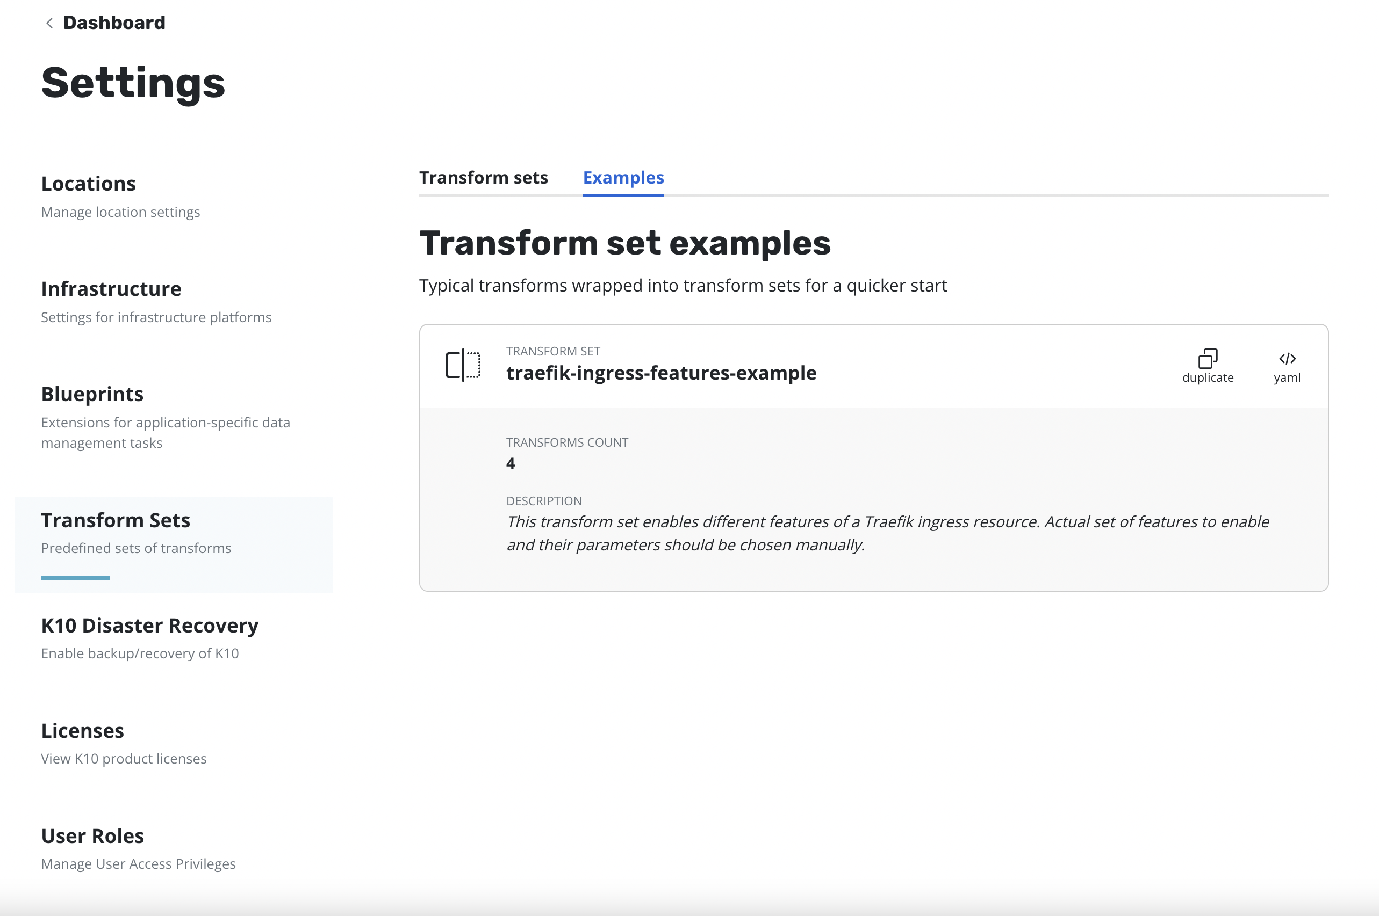Select Infrastructure in settings sidebar
Image resolution: width=1379 pixels, height=916 pixels.
pos(111,289)
